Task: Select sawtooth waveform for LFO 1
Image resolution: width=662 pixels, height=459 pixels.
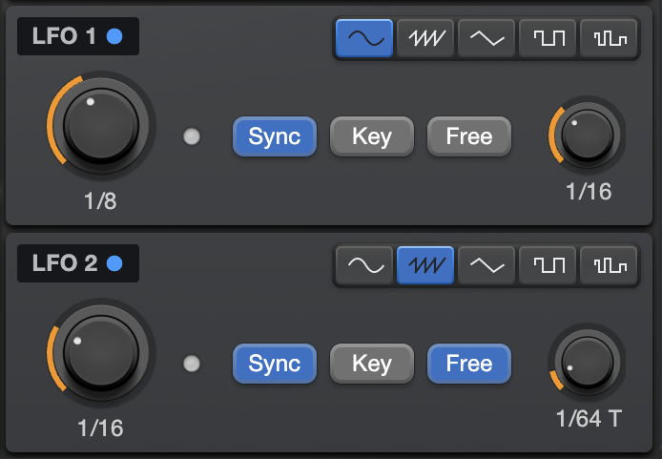Action: 425,38
